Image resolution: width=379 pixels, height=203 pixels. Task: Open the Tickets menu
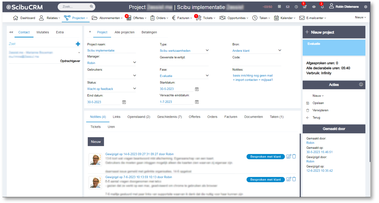click(x=205, y=18)
